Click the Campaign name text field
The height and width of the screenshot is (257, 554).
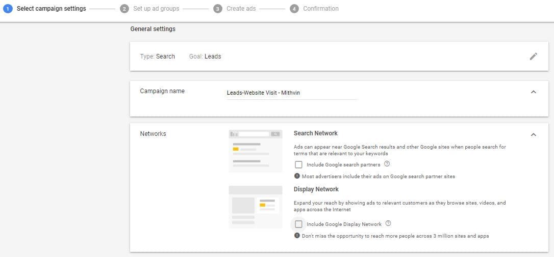coord(292,93)
